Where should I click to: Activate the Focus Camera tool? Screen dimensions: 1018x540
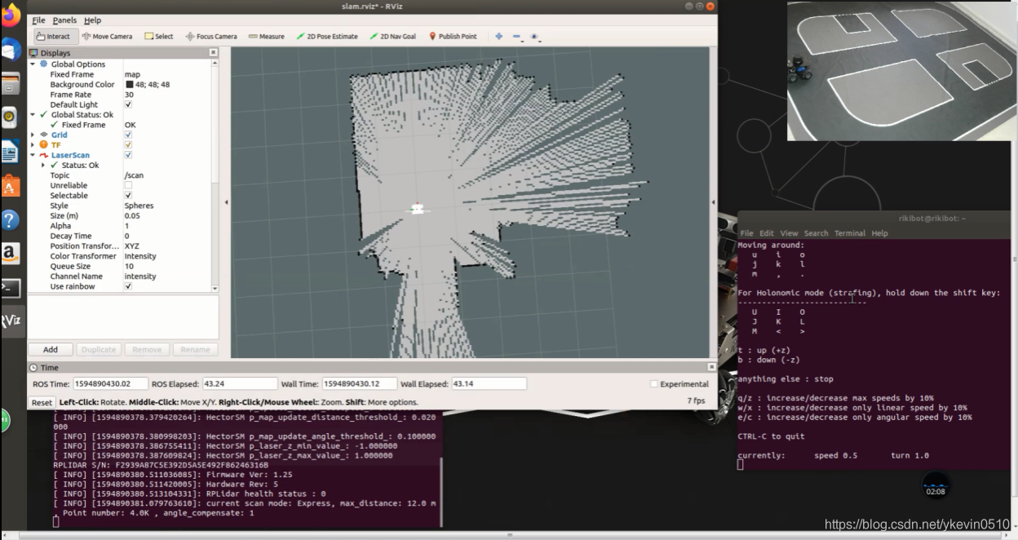coord(211,36)
